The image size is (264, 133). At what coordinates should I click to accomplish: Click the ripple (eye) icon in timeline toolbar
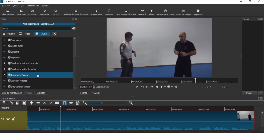[71, 103]
